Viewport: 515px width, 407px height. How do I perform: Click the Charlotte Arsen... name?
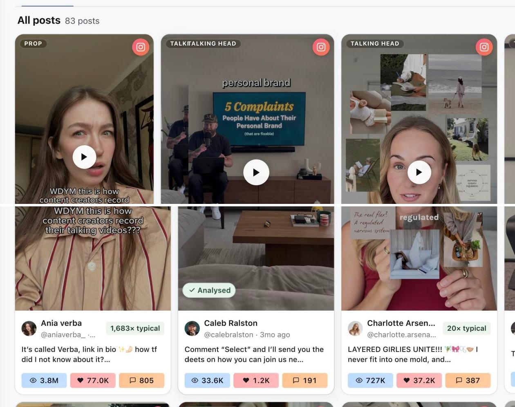401,323
